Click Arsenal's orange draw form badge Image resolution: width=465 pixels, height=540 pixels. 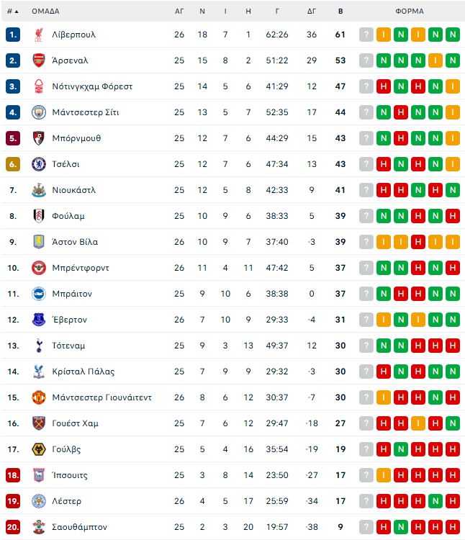pyautogui.click(x=435, y=60)
